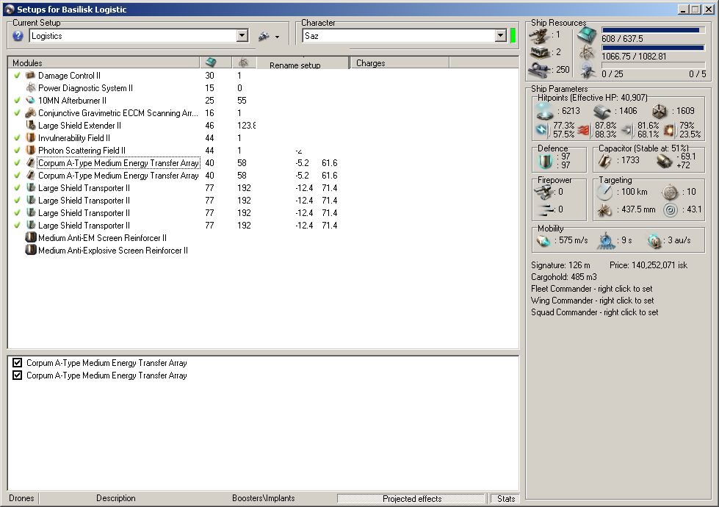Click the capacitor icon beside 1733
Viewport: 719px width, 507px height.
(x=605, y=161)
